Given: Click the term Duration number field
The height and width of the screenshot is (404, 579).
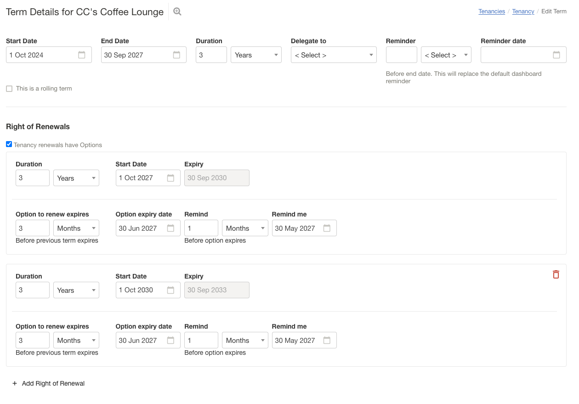Looking at the screenshot, I should click(x=211, y=55).
